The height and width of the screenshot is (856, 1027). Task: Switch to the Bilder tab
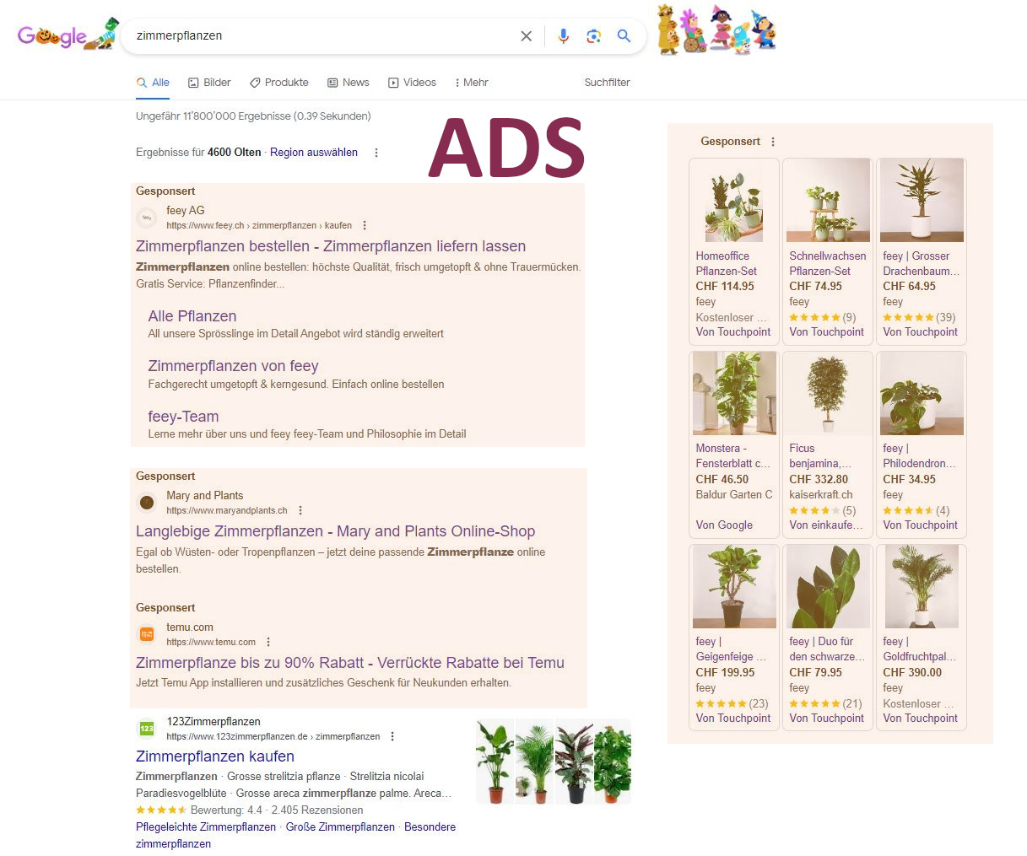pyautogui.click(x=209, y=83)
